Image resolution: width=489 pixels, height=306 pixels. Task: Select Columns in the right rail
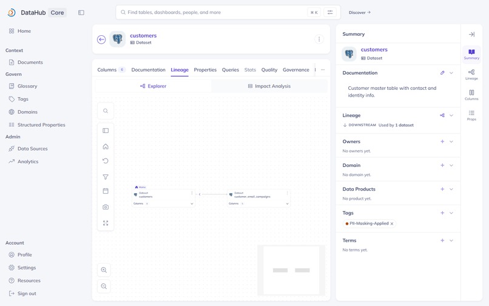coord(471,95)
